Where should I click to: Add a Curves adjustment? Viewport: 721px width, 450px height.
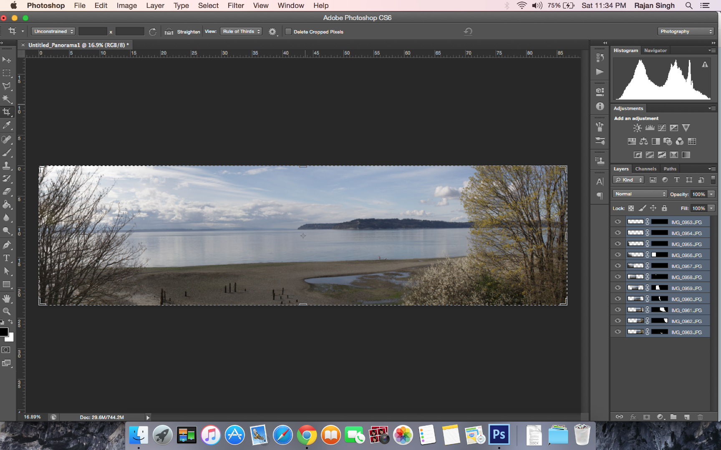662,128
